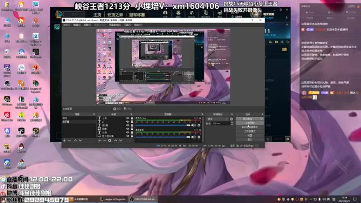Open OBS 帮助(H) menu
The height and width of the screenshot is (203, 361).
coord(138,25)
